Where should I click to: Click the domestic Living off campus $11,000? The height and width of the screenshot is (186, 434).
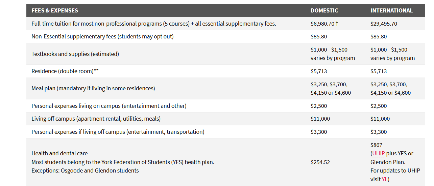click(320, 119)
